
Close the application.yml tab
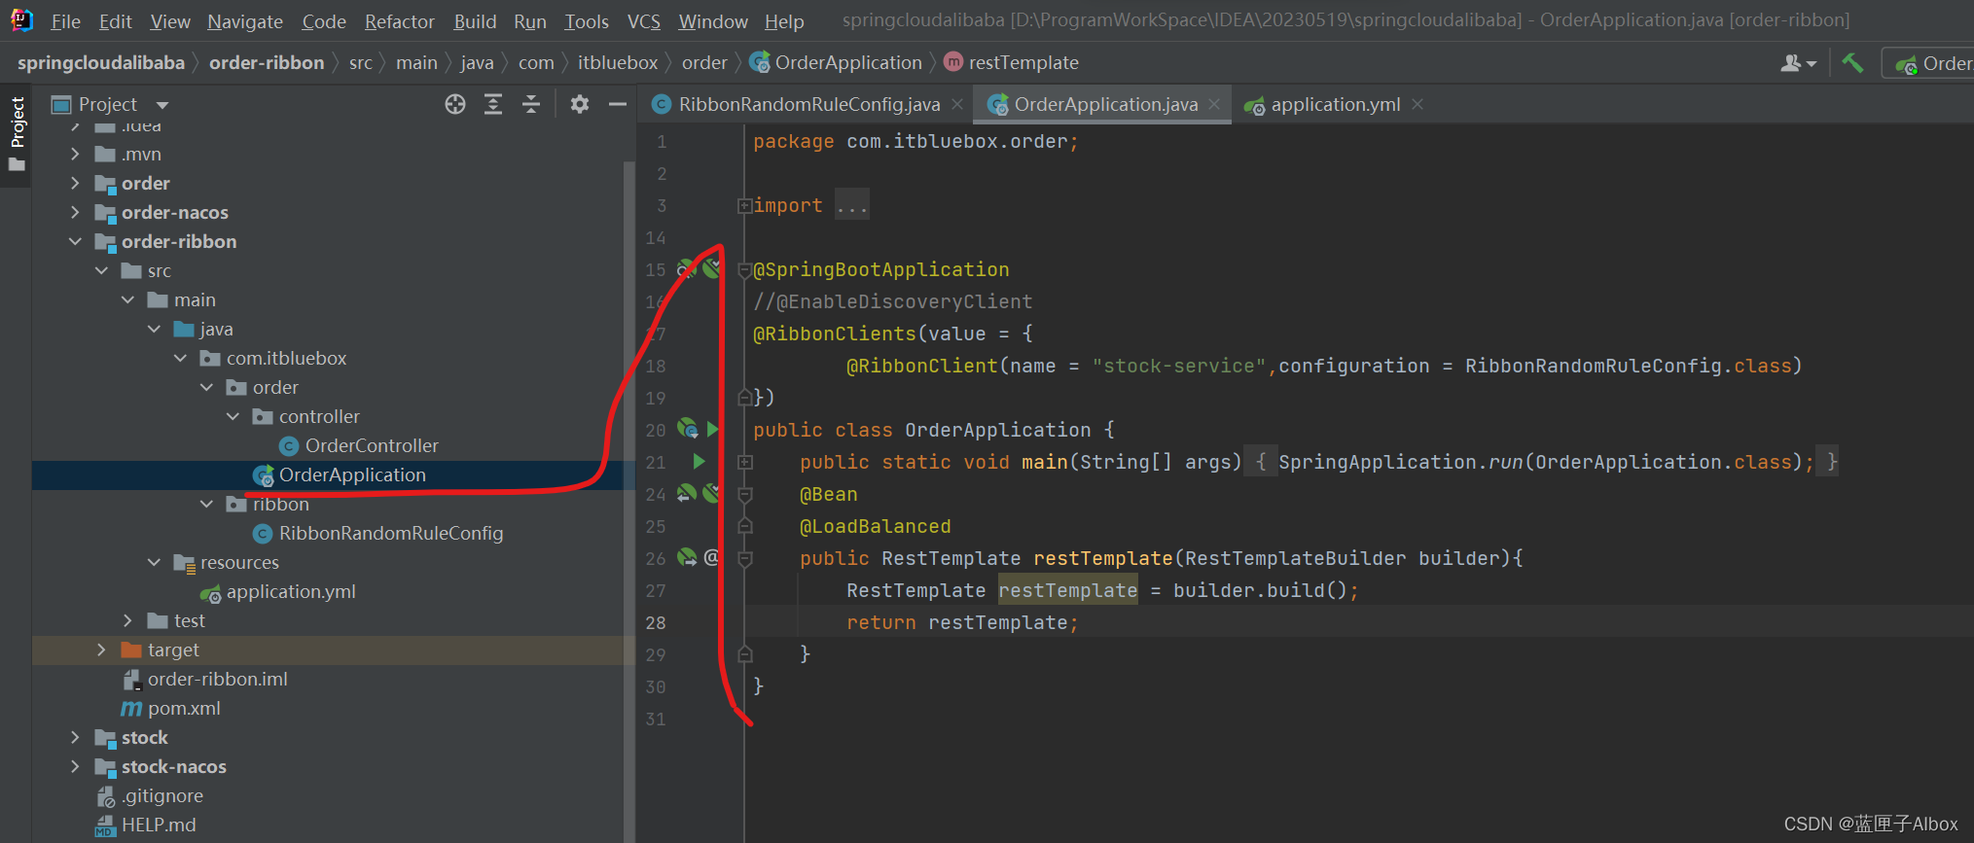pyautogui.click(x=1418, y=104)
